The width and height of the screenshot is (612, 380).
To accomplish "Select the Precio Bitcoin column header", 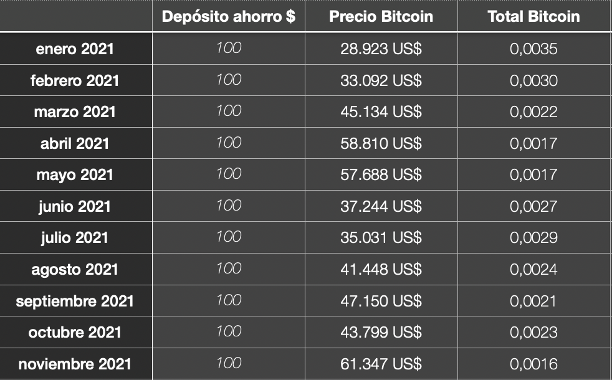I will coord(381,16).
